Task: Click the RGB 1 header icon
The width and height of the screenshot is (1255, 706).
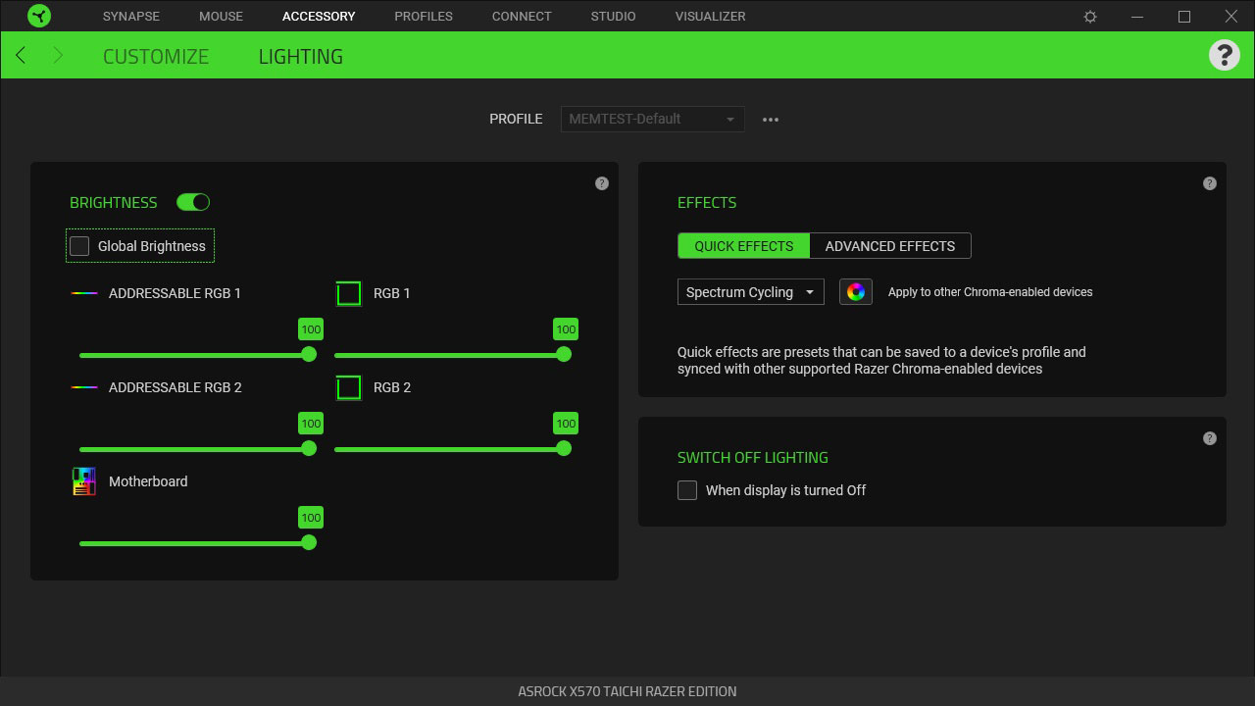Action: 348,293
